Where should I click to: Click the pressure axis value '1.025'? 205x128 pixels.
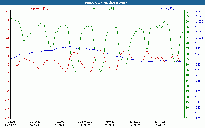coord(200,16)
